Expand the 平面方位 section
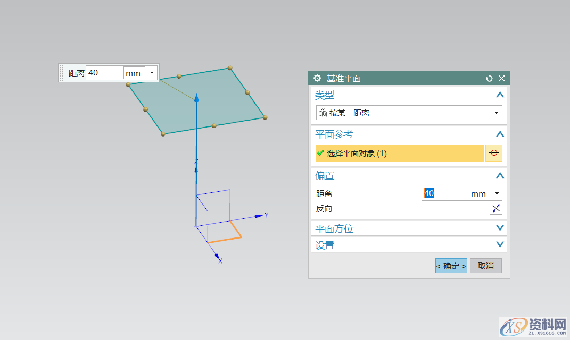The image size is (570, 340). pyautogui.click(x=499, y=228)
